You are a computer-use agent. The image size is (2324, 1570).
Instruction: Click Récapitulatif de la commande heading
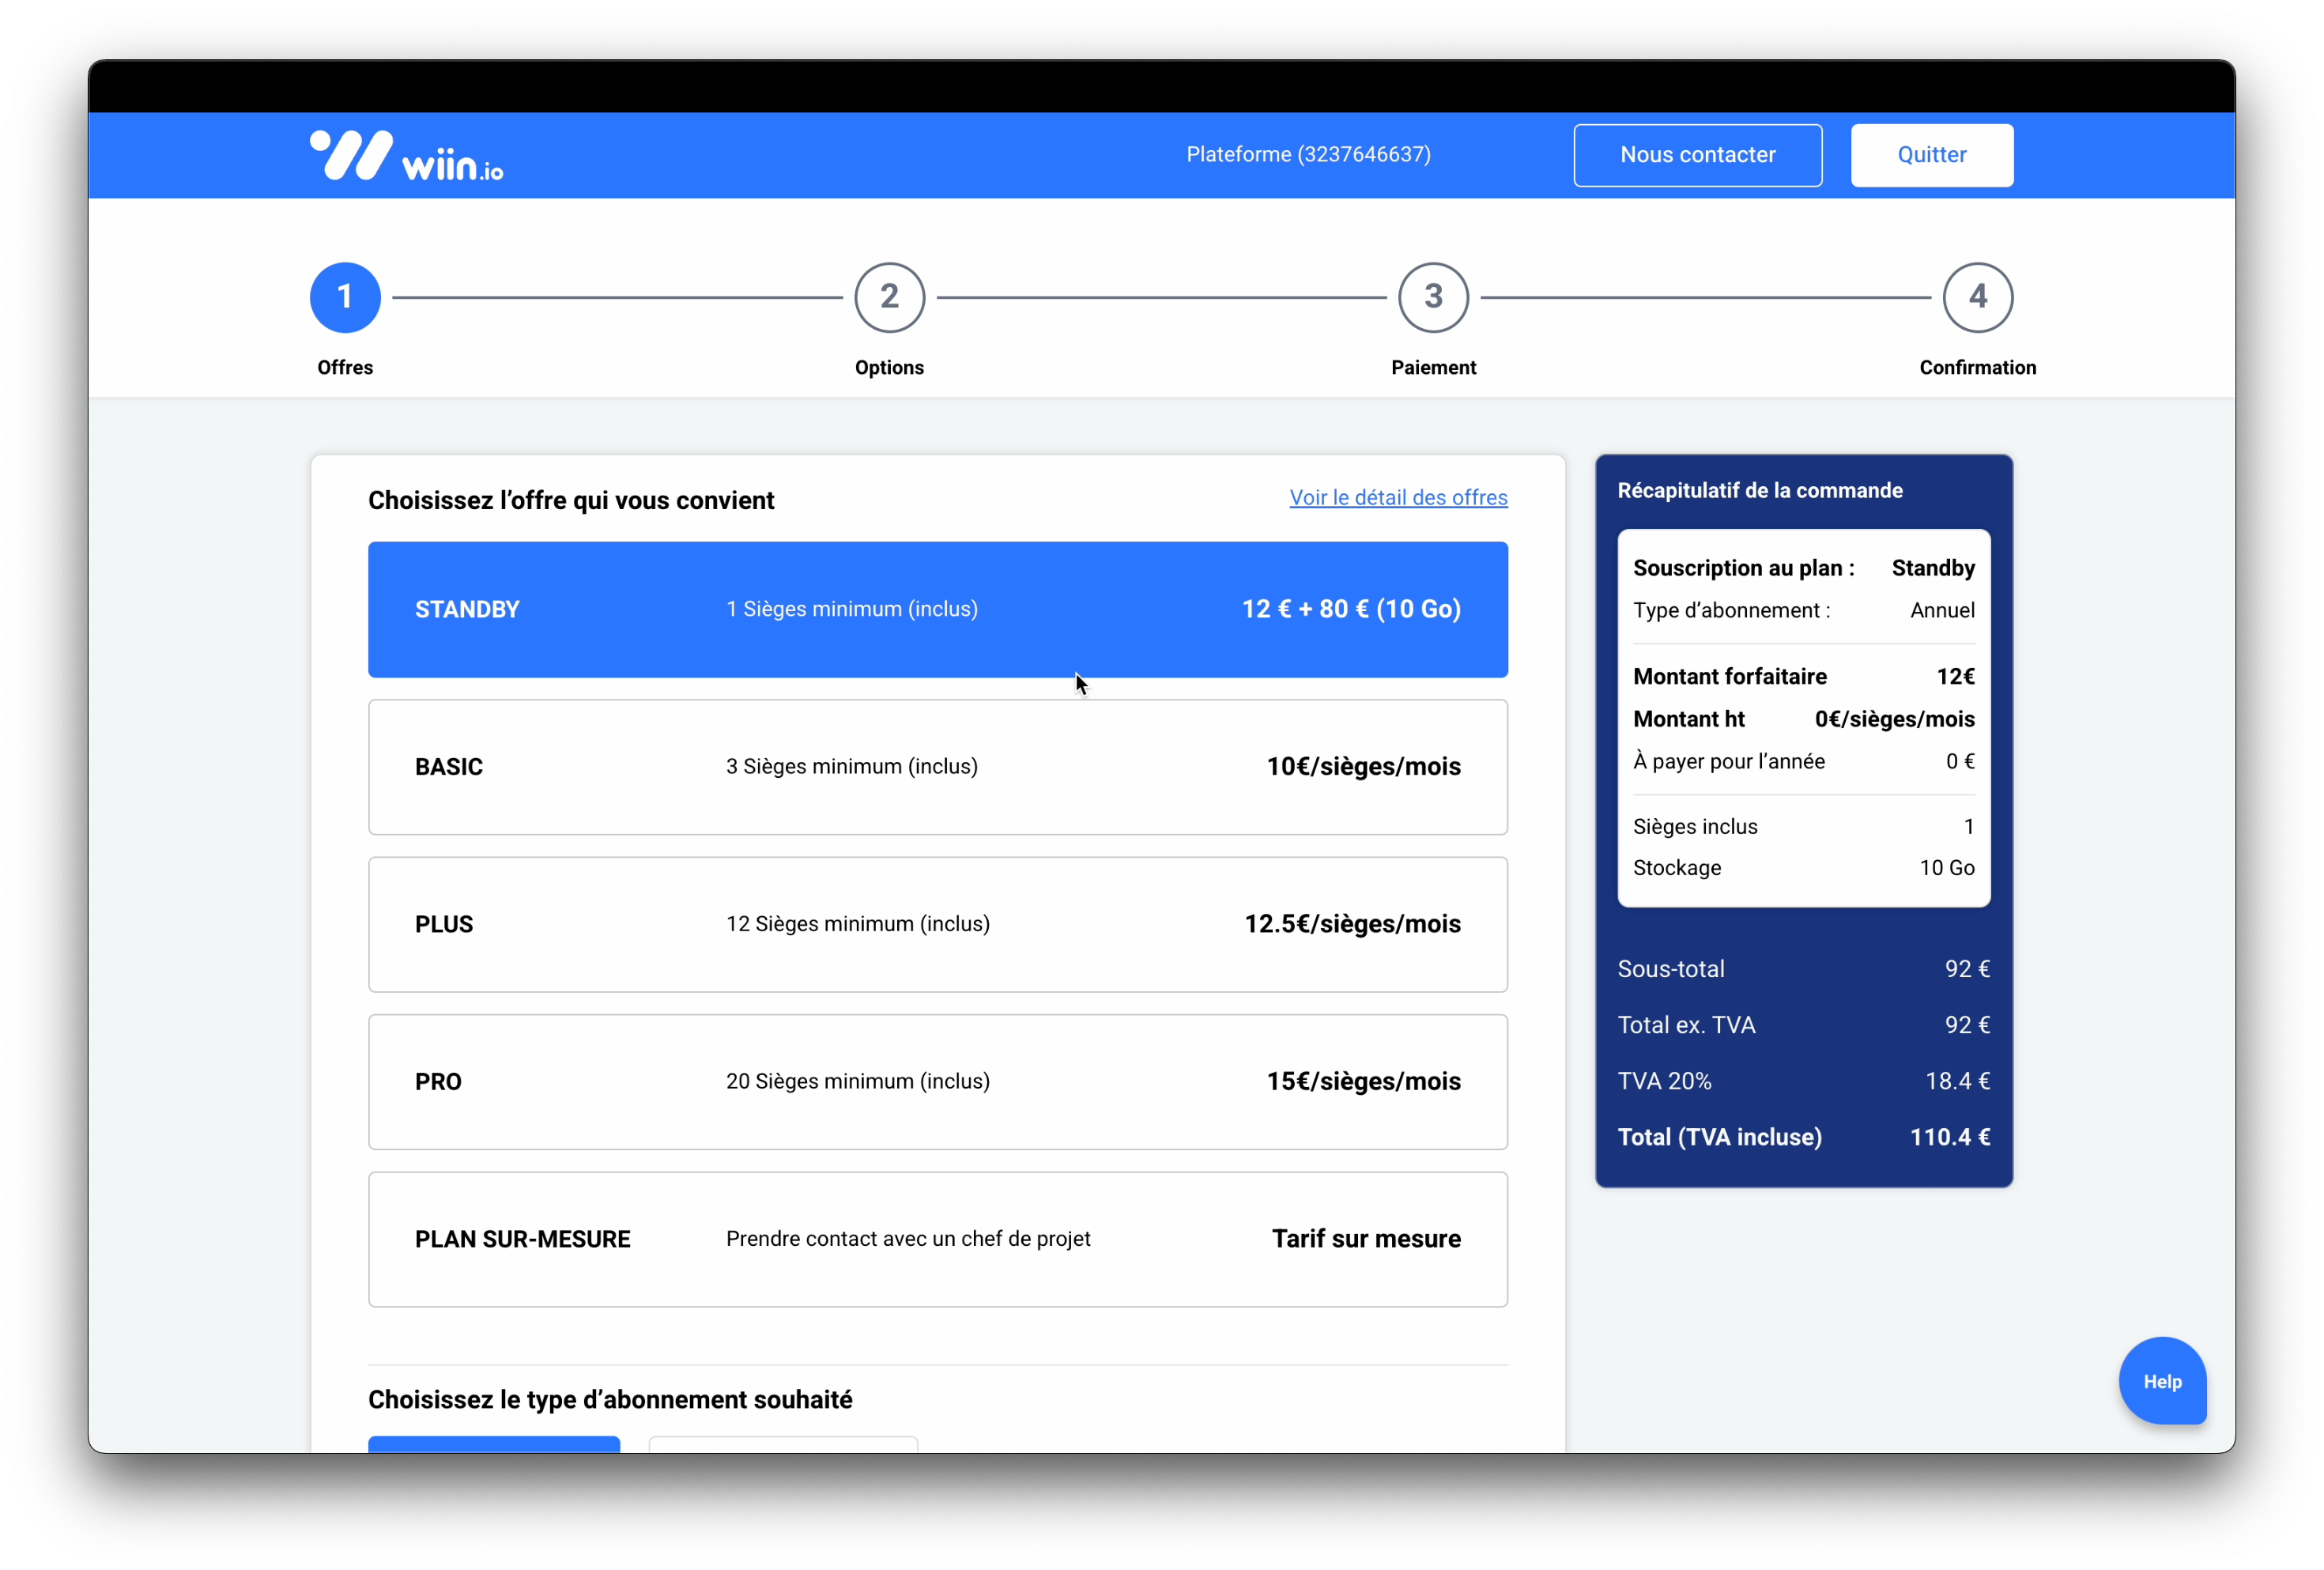[1759, 490]
